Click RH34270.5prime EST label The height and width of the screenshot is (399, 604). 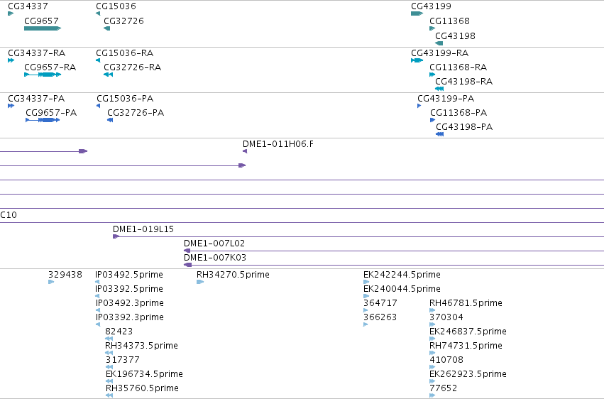(x=233, y=275)
